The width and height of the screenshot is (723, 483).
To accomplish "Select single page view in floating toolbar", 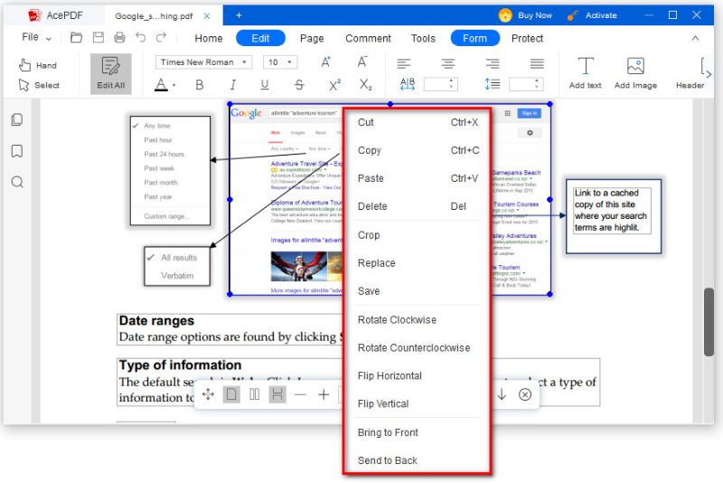I will pyautogui.click(x=231, y=394).
